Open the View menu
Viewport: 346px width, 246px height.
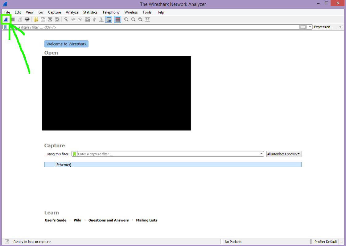(x=30, y=12)
